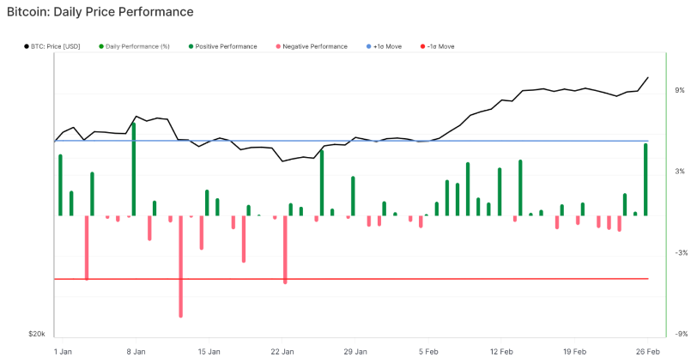Click the 29 Jan x-axis label
697x363 pixels.
(355, 352)
